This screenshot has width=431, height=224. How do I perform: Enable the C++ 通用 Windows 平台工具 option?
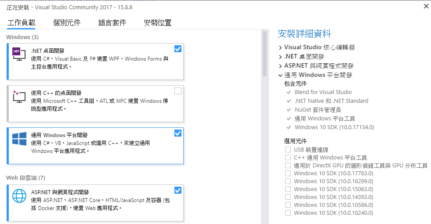pos(288,158)
